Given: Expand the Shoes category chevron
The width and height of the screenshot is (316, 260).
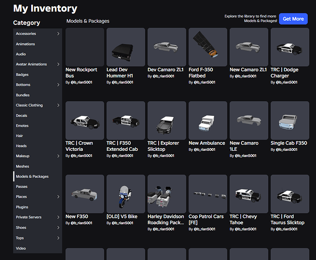Looking at the screenshot, I should (58, 228).
